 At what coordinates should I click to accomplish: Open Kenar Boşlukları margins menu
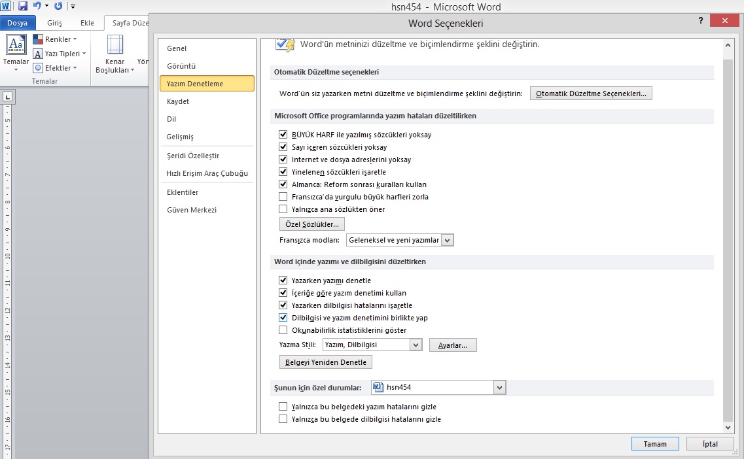(x=115, y=54)
